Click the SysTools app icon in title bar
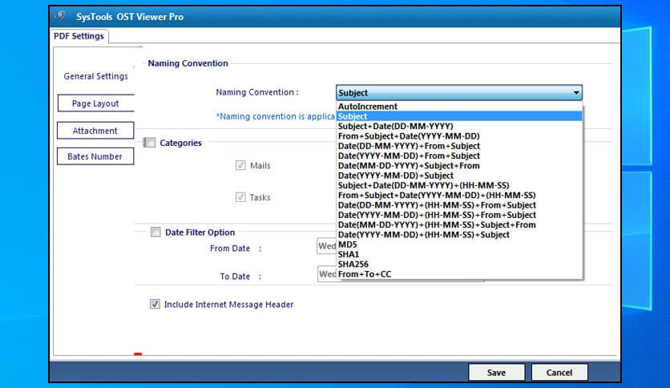The height and width of the screenshot is (388, 670). (x=60, y=16)
